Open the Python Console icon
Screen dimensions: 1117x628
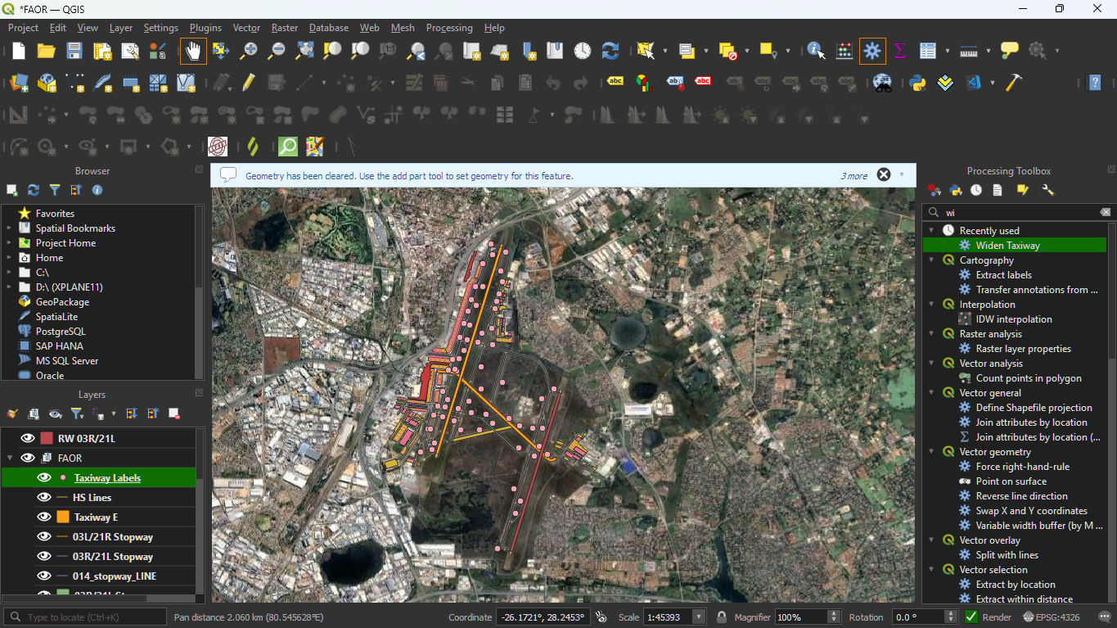(918, 82)
